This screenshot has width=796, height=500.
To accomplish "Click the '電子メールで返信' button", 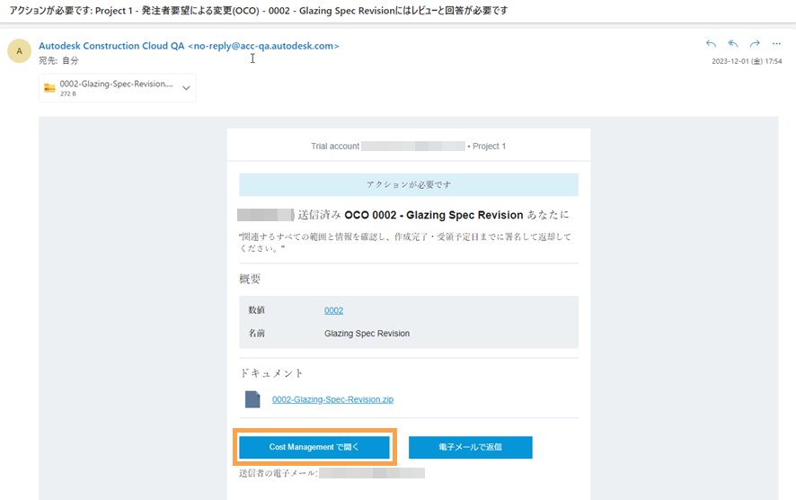I will coord(471,447).
